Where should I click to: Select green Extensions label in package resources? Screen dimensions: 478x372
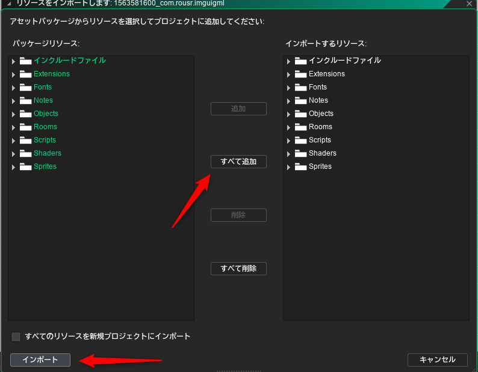(52, 74)
